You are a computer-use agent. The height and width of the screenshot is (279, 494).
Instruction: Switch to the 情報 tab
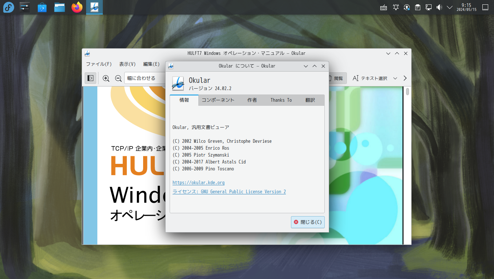point(184,100)
